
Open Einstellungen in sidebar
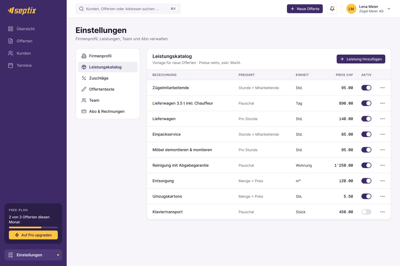[33, 255]
